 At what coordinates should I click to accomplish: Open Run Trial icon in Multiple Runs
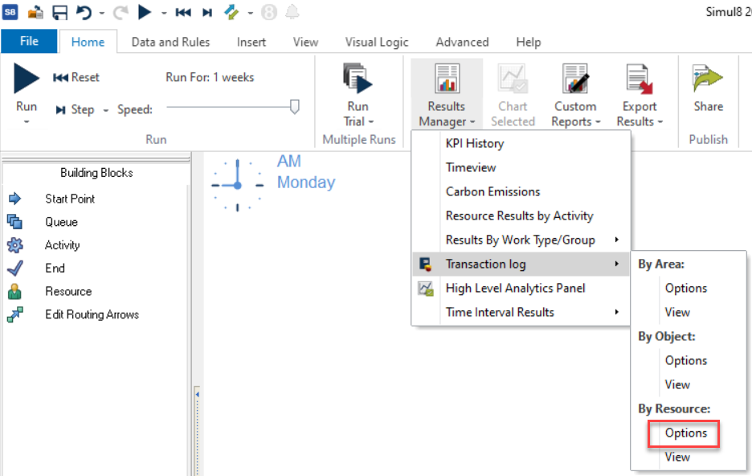point(358,80)
